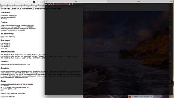174x98 pixels.
Task: Click the 'use exploit/multi/handler' line
Action: [8, 97]
